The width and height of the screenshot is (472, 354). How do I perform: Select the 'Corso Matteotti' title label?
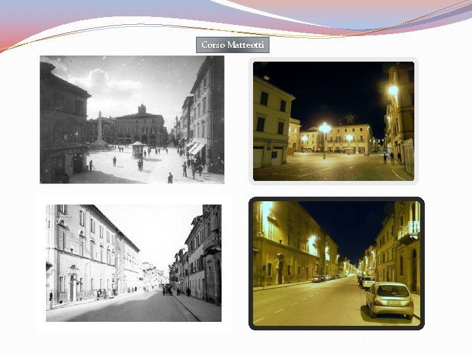(x=233, y=45)
